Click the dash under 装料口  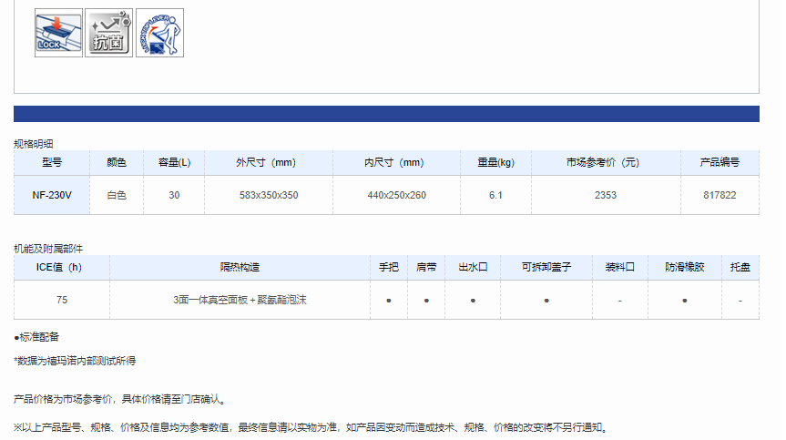tap(620, 301)
